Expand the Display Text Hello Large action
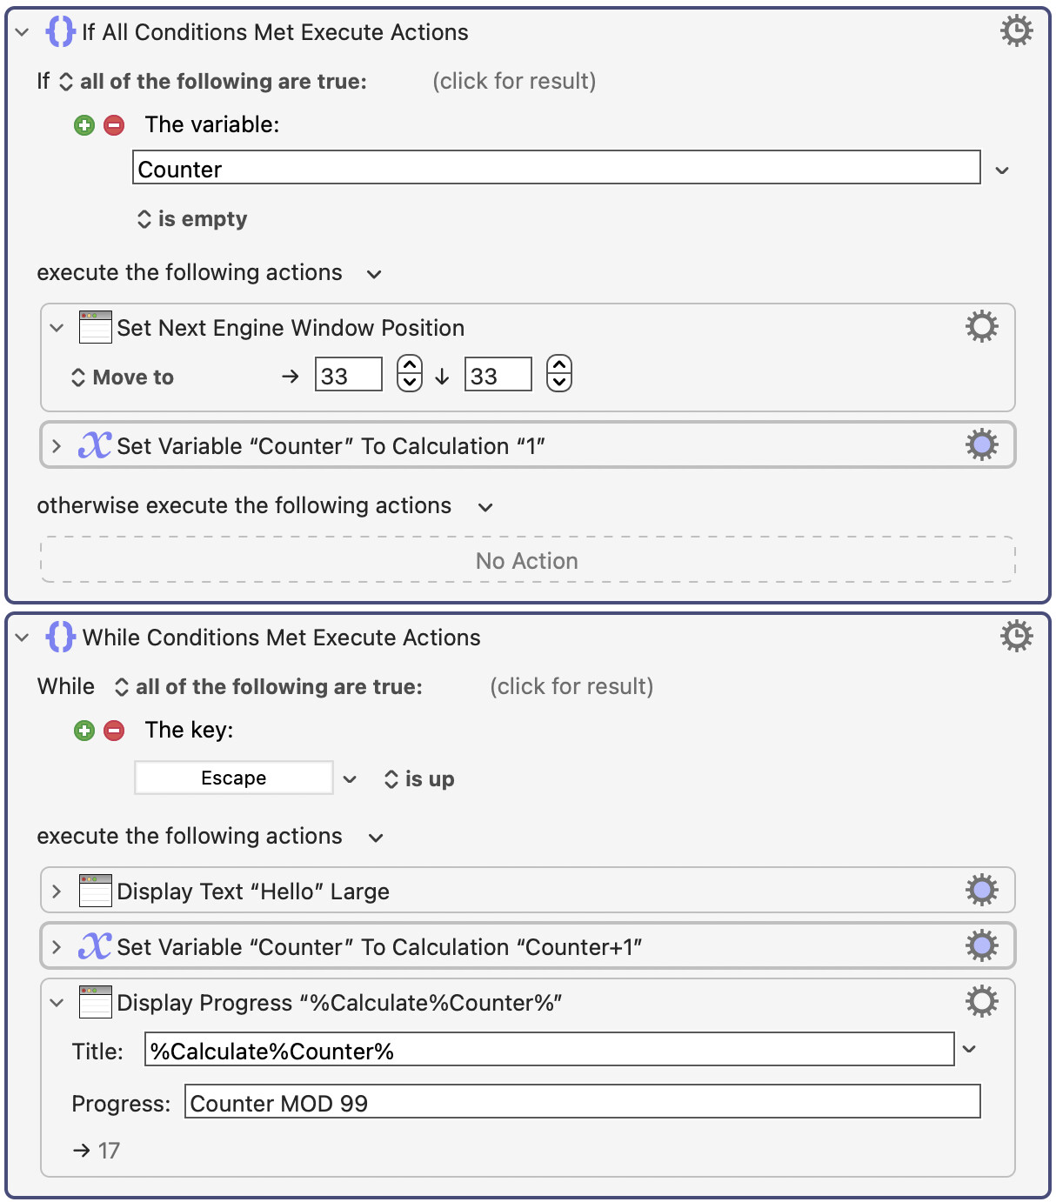Screen dimensions: 1056x1202 tap(57, 891)
